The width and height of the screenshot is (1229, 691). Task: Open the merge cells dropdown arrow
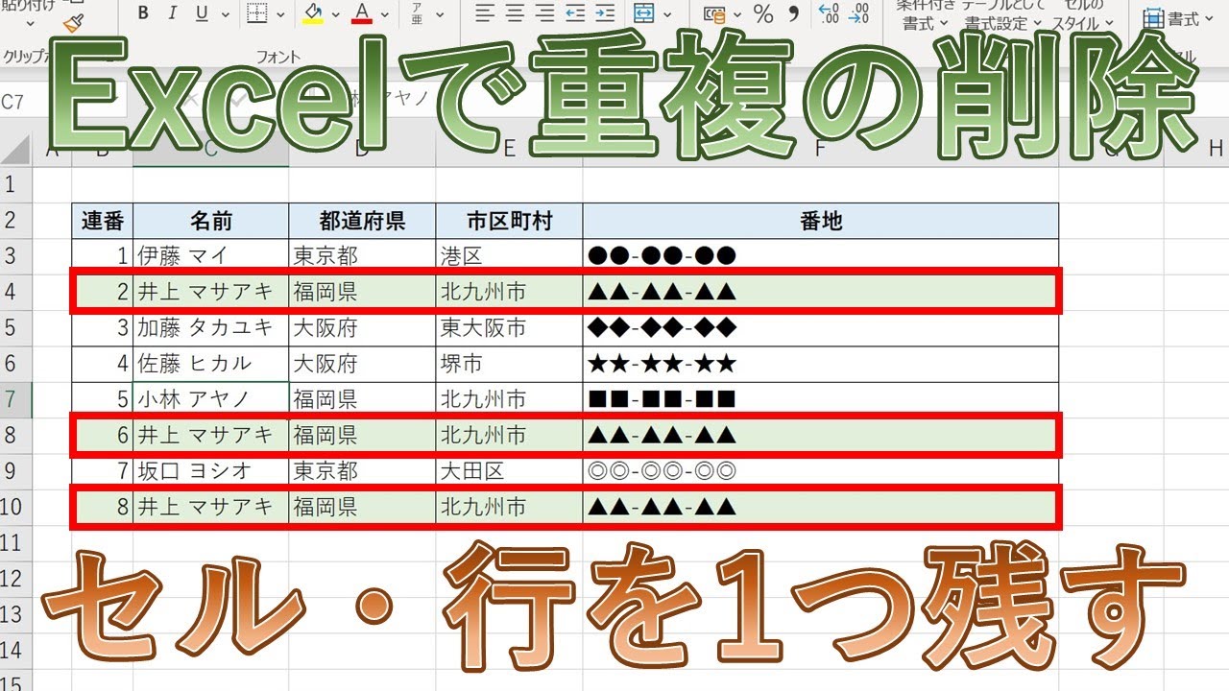pos(668,14)
